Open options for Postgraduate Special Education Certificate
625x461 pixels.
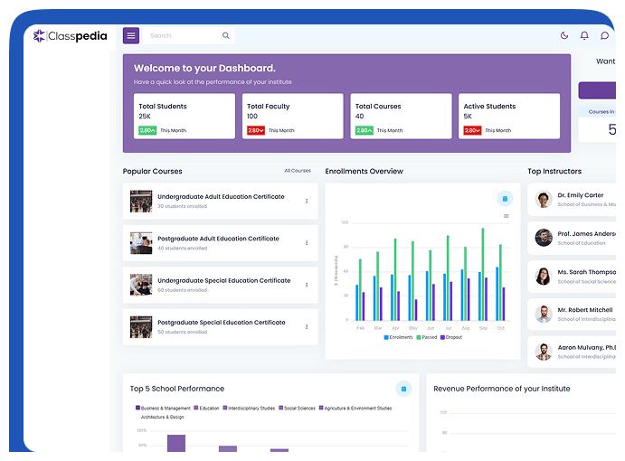(307, 326)
